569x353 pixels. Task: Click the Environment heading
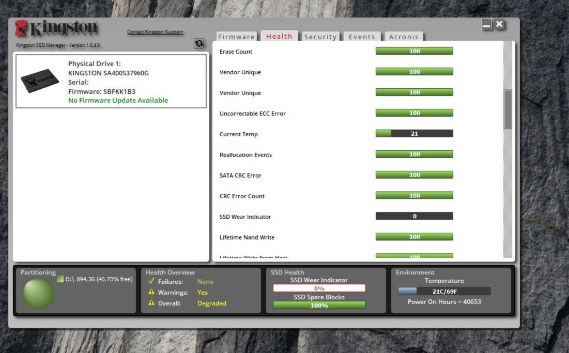(x=415, y=272)
